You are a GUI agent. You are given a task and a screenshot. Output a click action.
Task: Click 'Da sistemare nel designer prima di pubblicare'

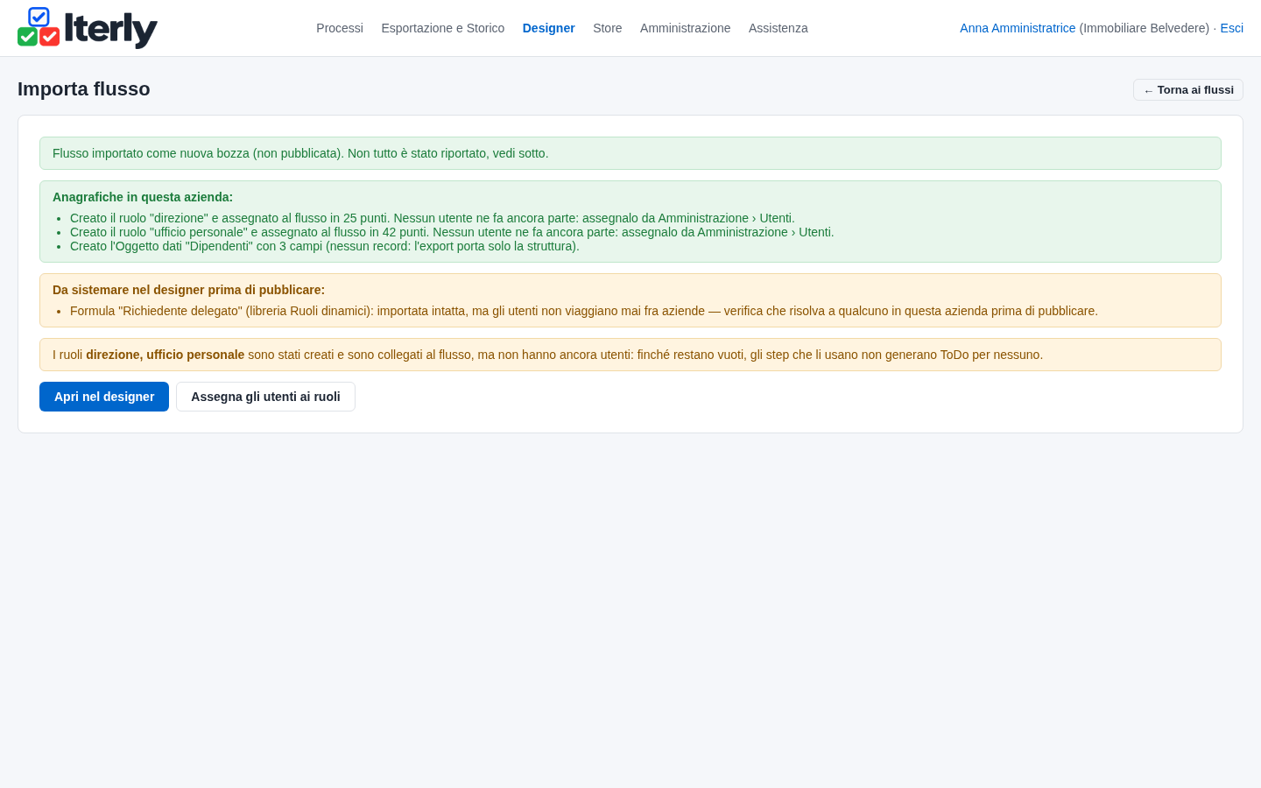pos(188,290)
